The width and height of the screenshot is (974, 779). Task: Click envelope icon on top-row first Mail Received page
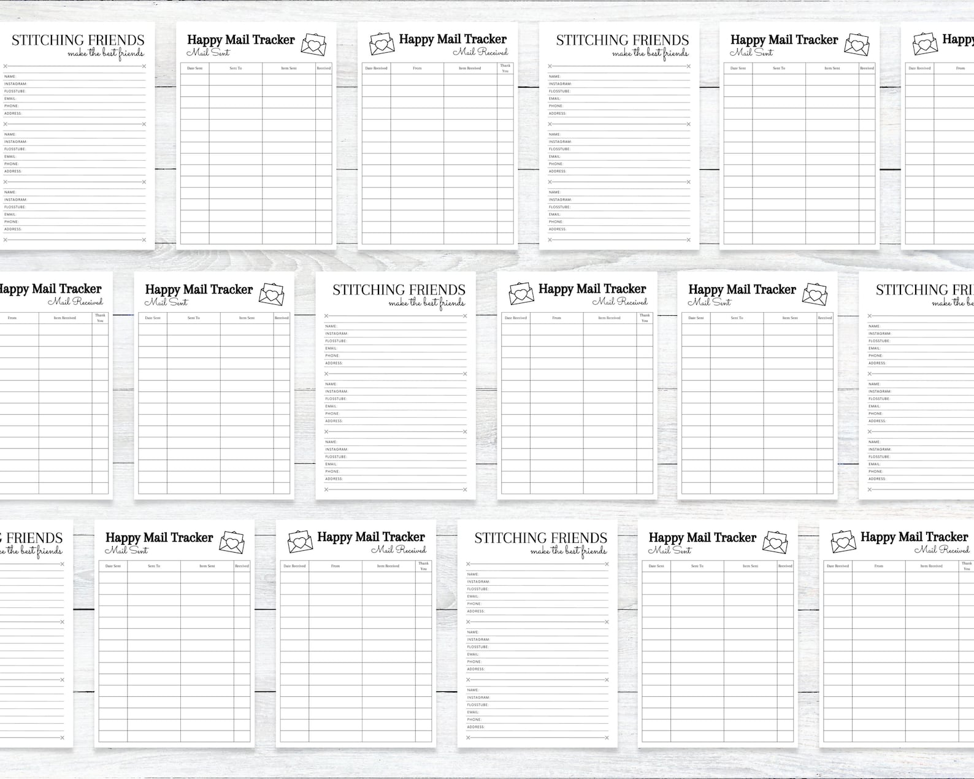382,44
